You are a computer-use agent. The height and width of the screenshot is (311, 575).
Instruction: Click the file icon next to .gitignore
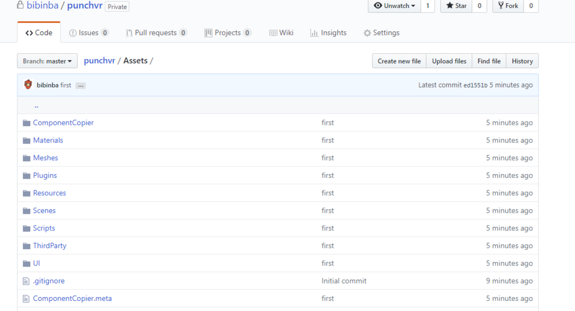click(26, 281)
